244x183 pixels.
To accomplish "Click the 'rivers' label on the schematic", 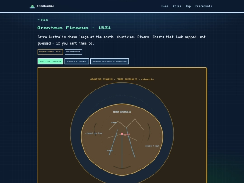I will coord(110,150).
